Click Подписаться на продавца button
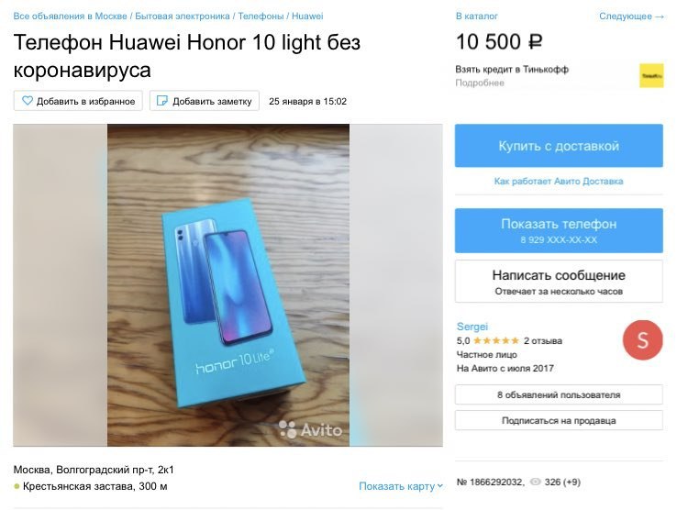 559,420
